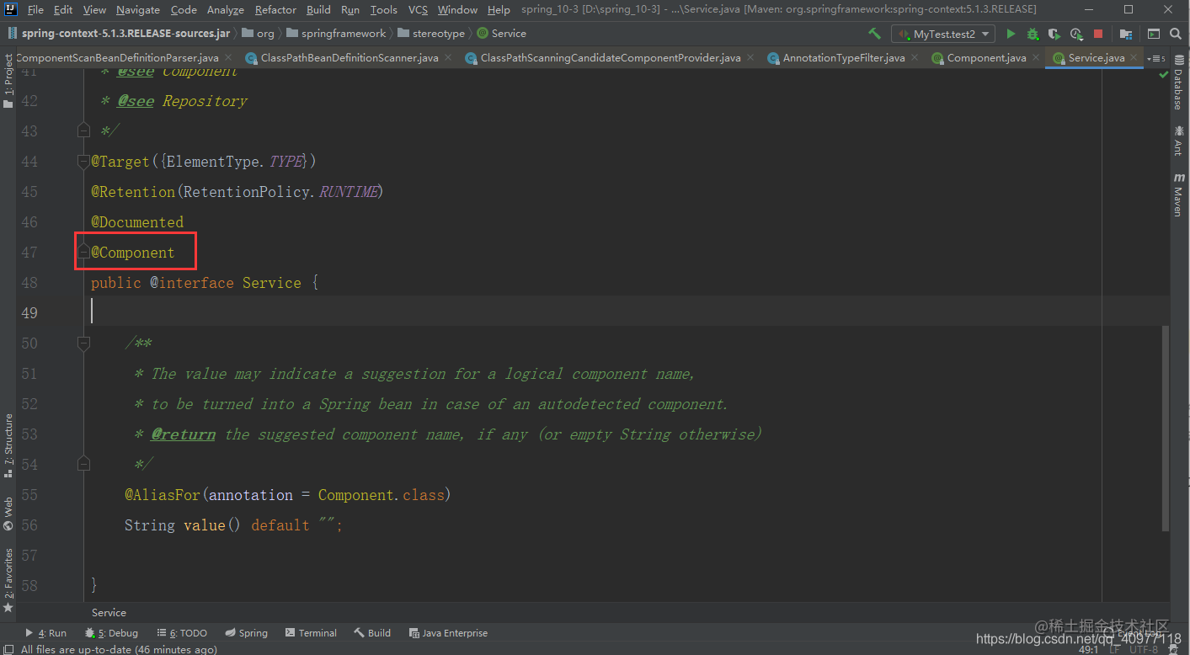Image resolution: width=1190 pixels, height=655 pixels.
Task: Close the AnnotationTypeFilter.java tab
Action: point(915,58)
